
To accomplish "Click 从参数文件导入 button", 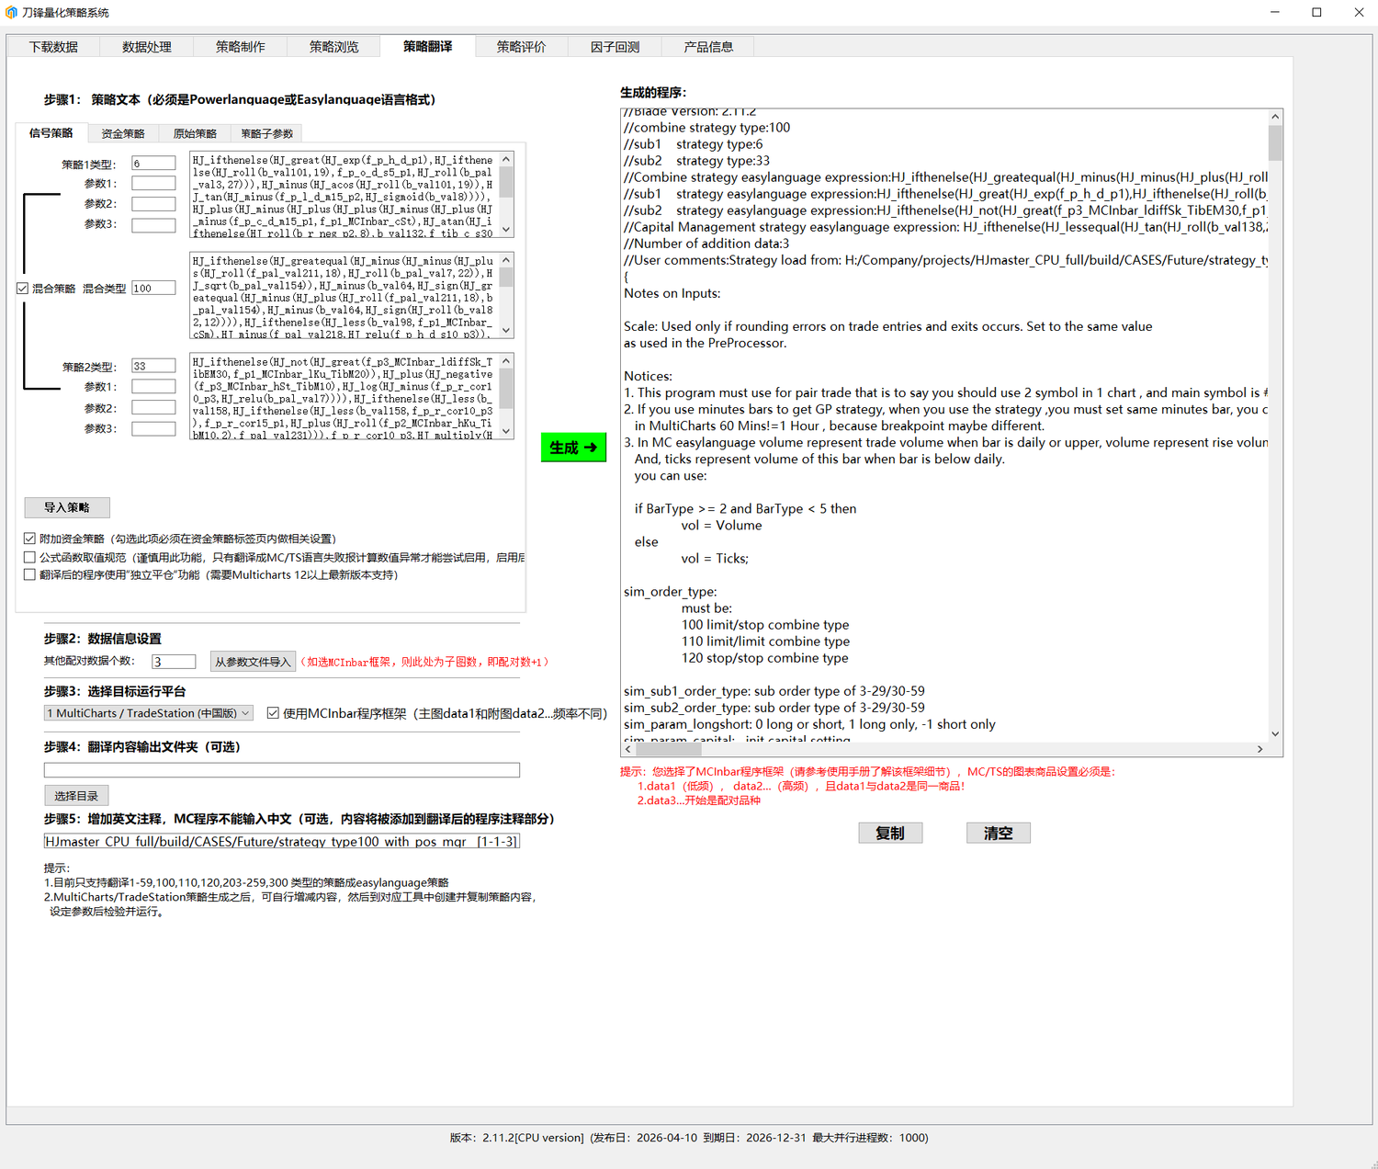I will tap(253, 662).
